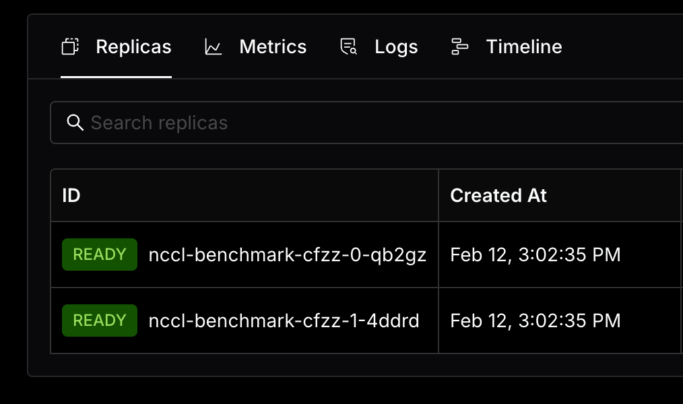The image size is (683, 404).
Task: Go to the Timeline tab
Action: point(524,46)
